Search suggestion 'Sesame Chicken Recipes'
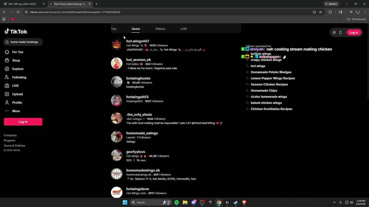This screenshot has height=207, width=369. point(269,85)
